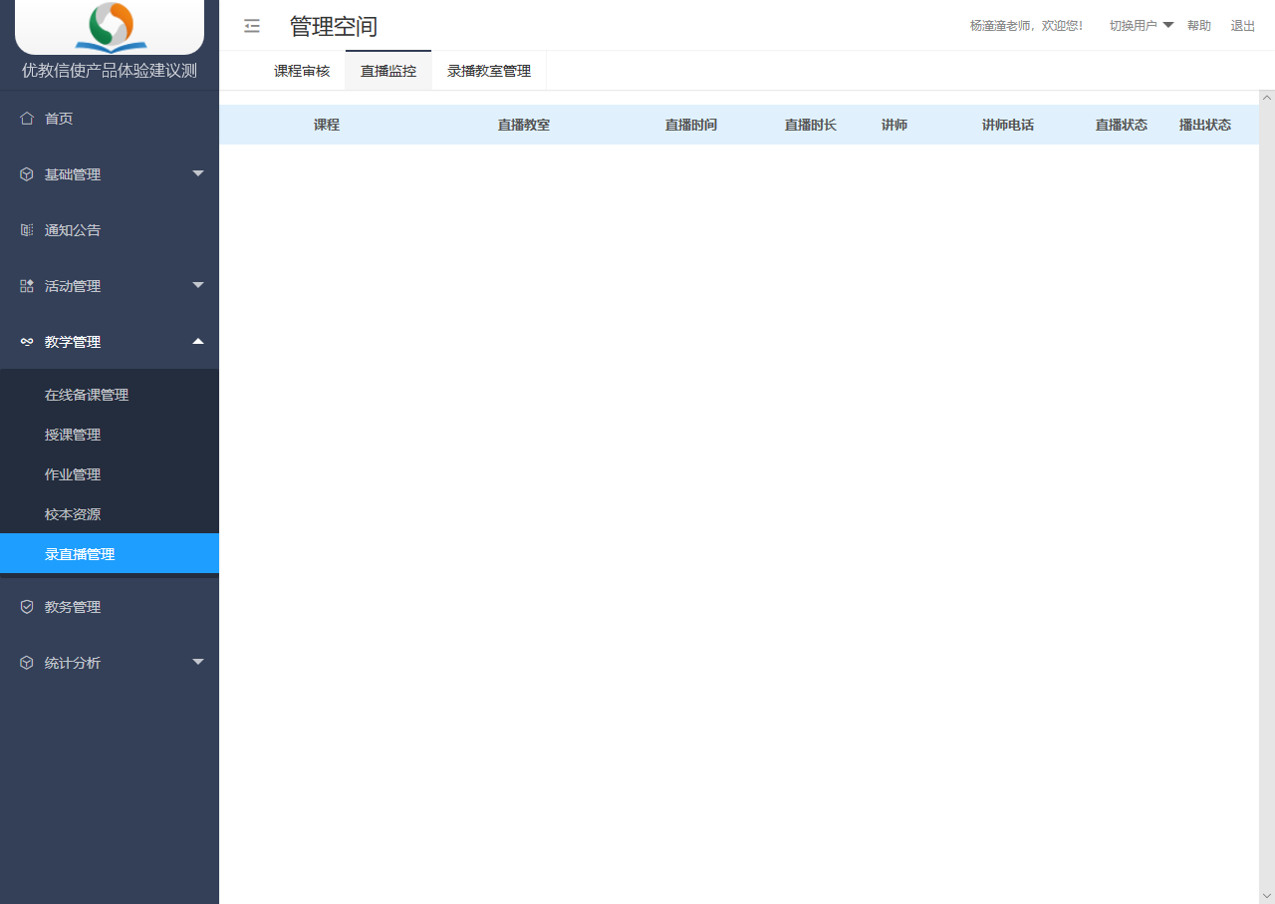The height and width of the screenshot is (904, 1275).
Task: Click the 讲师 column header
Action: click(894, 126)
